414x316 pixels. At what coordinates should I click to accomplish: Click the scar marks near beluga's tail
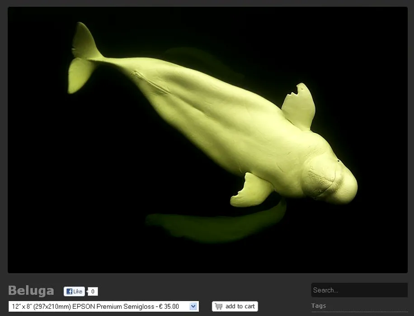pos(149,81)
